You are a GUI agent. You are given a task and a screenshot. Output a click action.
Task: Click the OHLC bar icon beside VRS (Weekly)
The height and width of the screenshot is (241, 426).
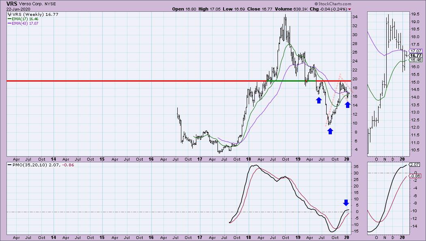(x=9, y=14)
